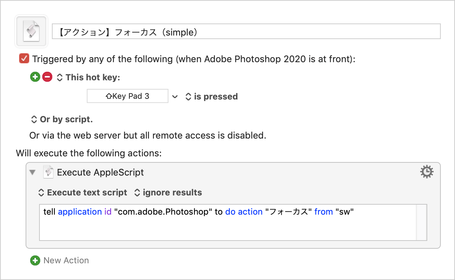Viewport: 455px width, 280px height.
Task: Click the 'Triggered by any of the following' text
Action: (194, 59)
